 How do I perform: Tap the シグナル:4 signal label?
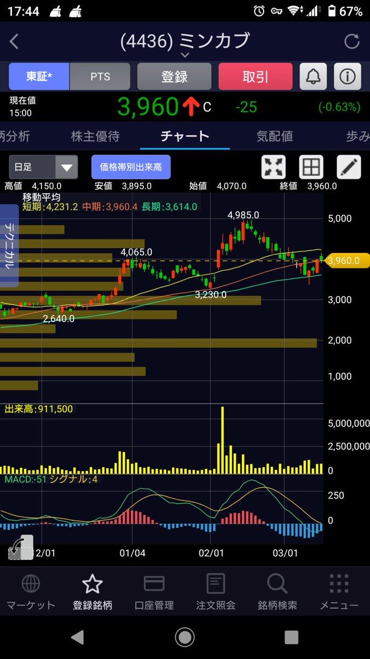click(x=74, y=479)
